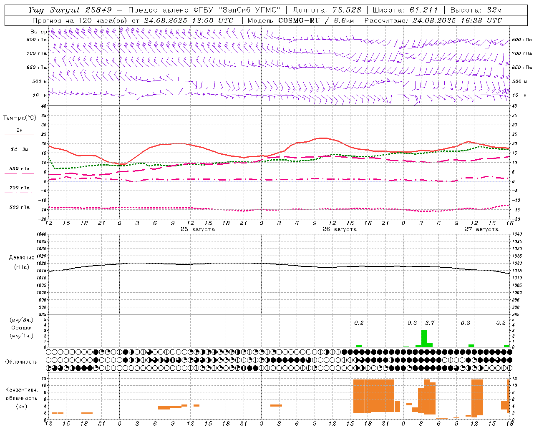This screenshot has width=534, height=427.
Task: Click the (гПа) unit under Давление
Action: (22, 267)
